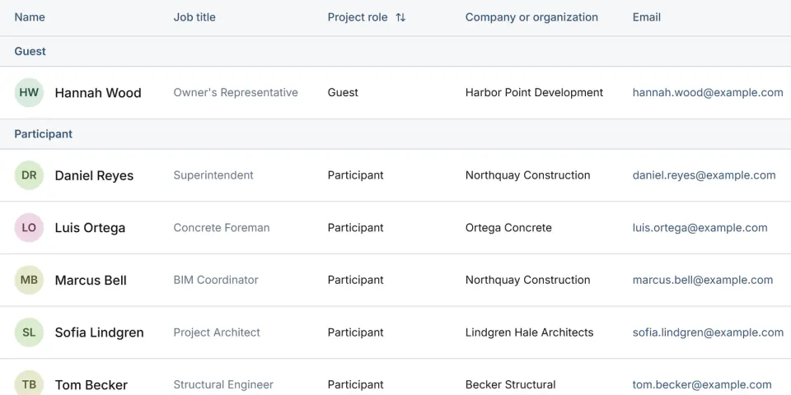The image size is (791, 395).
Task: Click the Lindgren Hale Architects company
Action: point(529,332)
